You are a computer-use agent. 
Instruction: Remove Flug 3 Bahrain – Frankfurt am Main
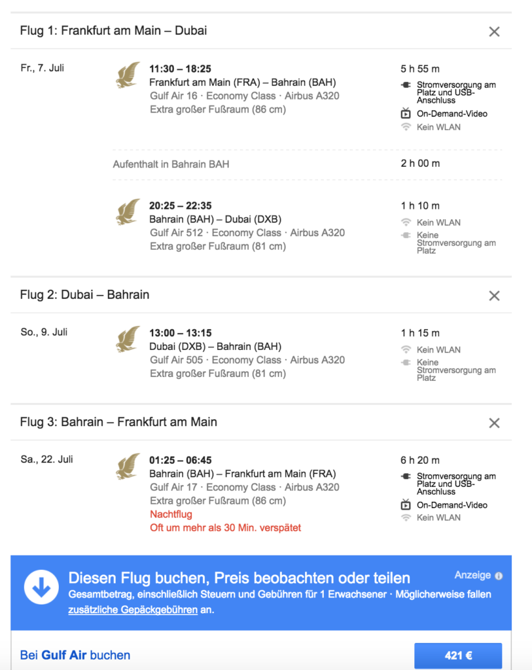(x=494, y=423)
